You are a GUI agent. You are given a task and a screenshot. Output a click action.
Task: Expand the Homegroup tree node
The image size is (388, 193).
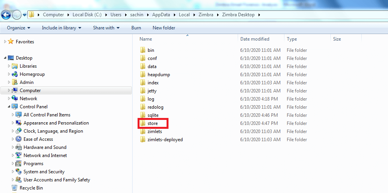click(9, 74)
